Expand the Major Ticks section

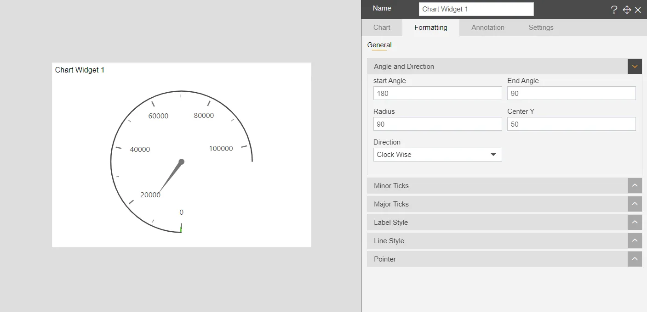click(634, 204)
